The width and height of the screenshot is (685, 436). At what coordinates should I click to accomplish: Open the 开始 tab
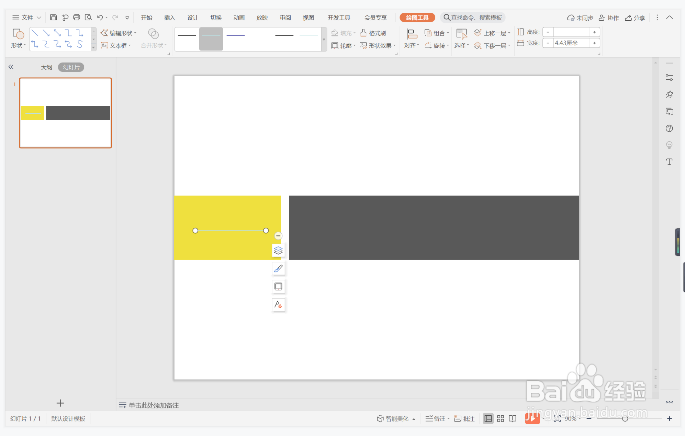pyautogui.click(x=147, y=18)
